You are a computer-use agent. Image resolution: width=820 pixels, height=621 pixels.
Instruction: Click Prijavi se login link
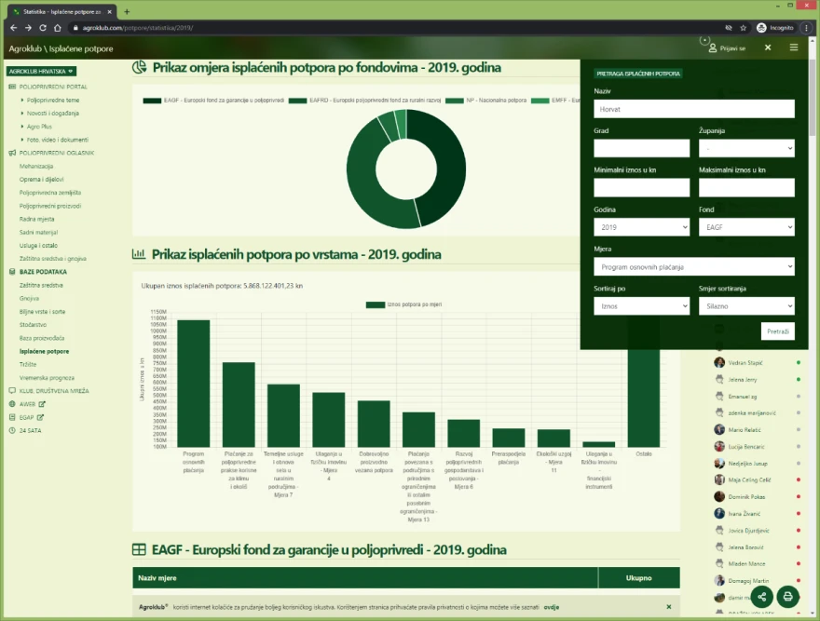(x=732, y=48)
